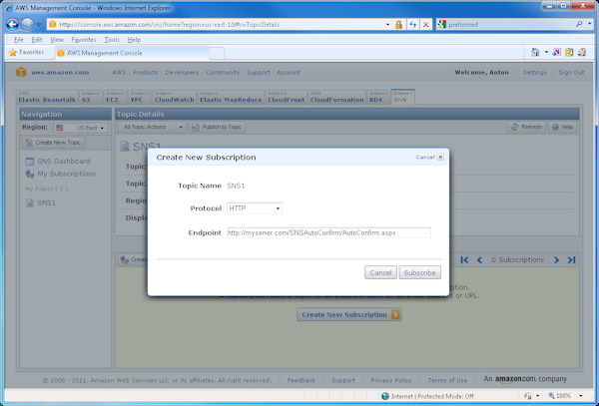This screenshot has width=599, height=406.
Task: Click the Subscribe button in dialog
Action: point(420,273)
